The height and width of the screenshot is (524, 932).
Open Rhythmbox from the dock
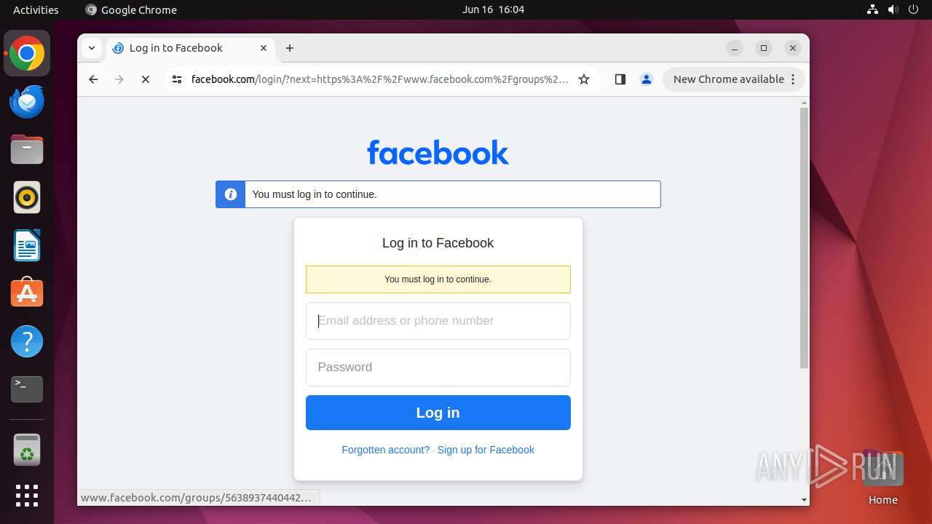pos(27,197)
